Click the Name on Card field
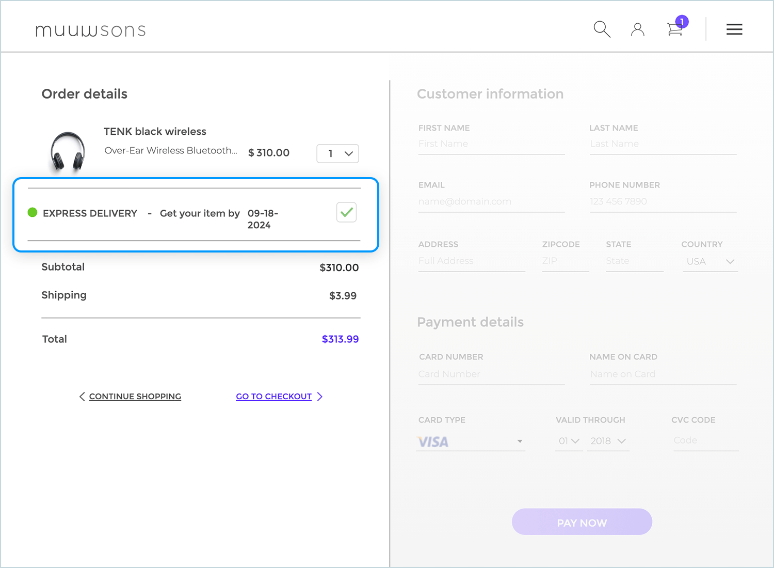This screenshot has width=774, height=568. (x=663, y=374)
